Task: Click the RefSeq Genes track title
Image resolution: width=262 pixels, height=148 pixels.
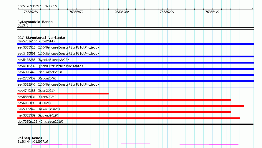Action: click(30, 138)
